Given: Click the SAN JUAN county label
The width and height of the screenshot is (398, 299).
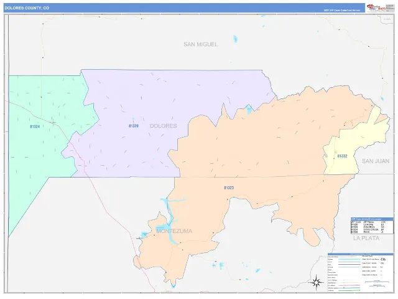Looking at the screenshot, I should coord(376,161).
